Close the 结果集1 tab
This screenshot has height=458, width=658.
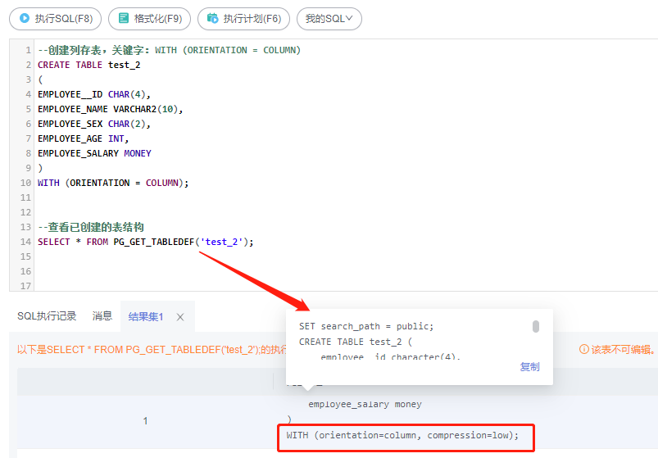(180, 317)
